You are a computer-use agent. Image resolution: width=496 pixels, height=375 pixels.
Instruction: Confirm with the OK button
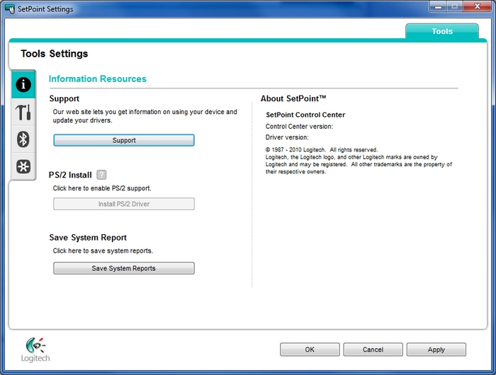click(x=310, y=350)
